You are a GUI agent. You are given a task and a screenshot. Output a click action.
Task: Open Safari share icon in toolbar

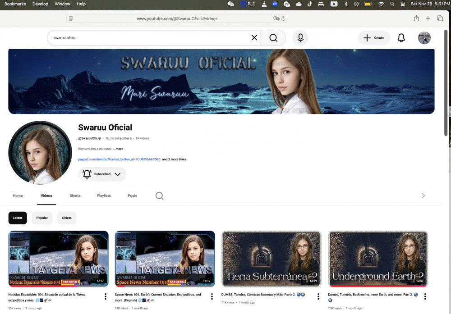pyautogui.click(x=416, y=18)
